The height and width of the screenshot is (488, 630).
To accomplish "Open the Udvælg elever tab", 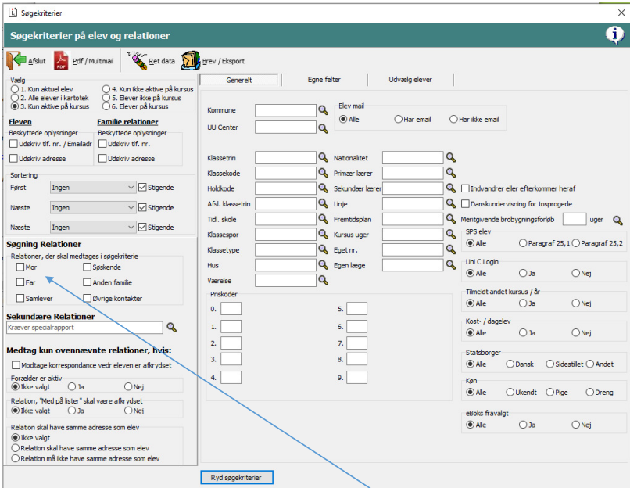I will 410,80.
